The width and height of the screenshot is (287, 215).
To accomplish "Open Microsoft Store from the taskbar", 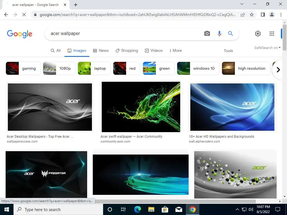I will click(x=165, y=209).
